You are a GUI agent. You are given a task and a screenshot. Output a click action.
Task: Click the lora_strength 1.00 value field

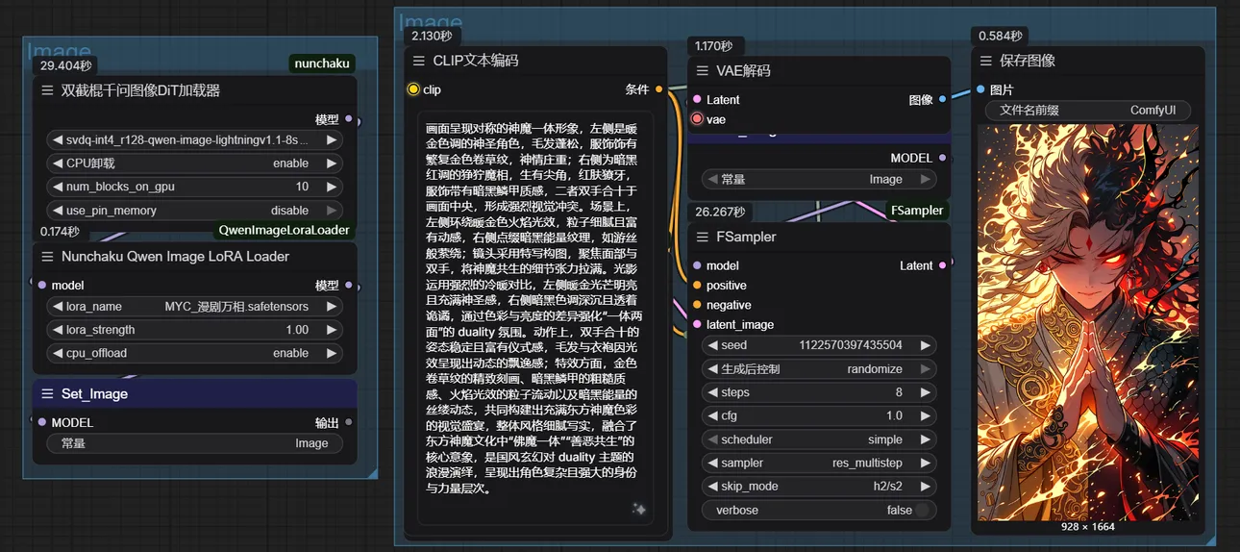click(x=192, y=330)
